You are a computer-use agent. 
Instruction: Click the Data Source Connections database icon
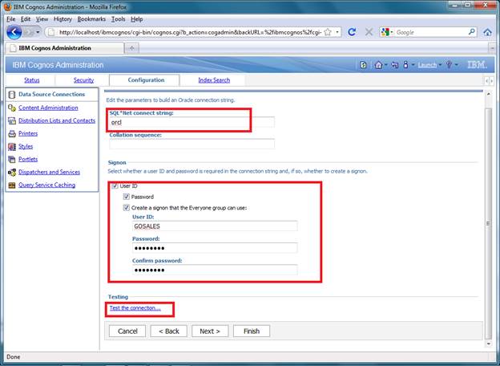pos(12,95)
